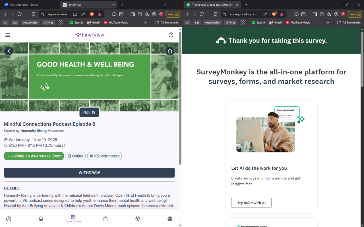Open a new tab in the InnerView window

(x=122, y=5)
